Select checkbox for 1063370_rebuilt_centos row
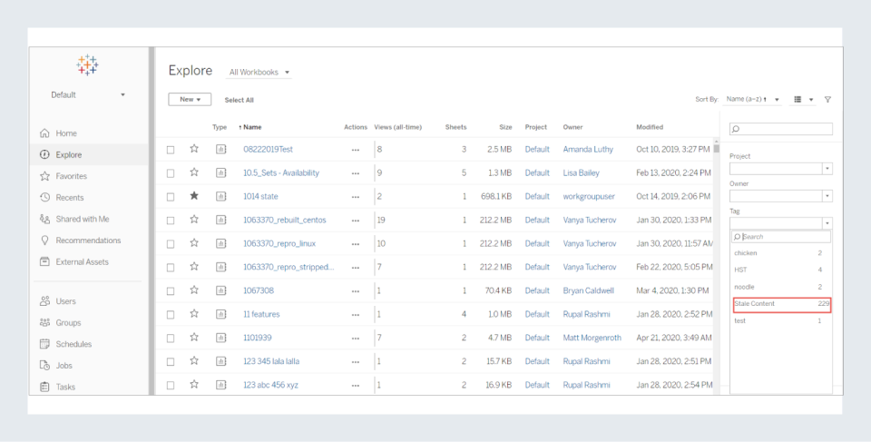The width and height of the screenshot is (871, 442). tap(171, 221)
